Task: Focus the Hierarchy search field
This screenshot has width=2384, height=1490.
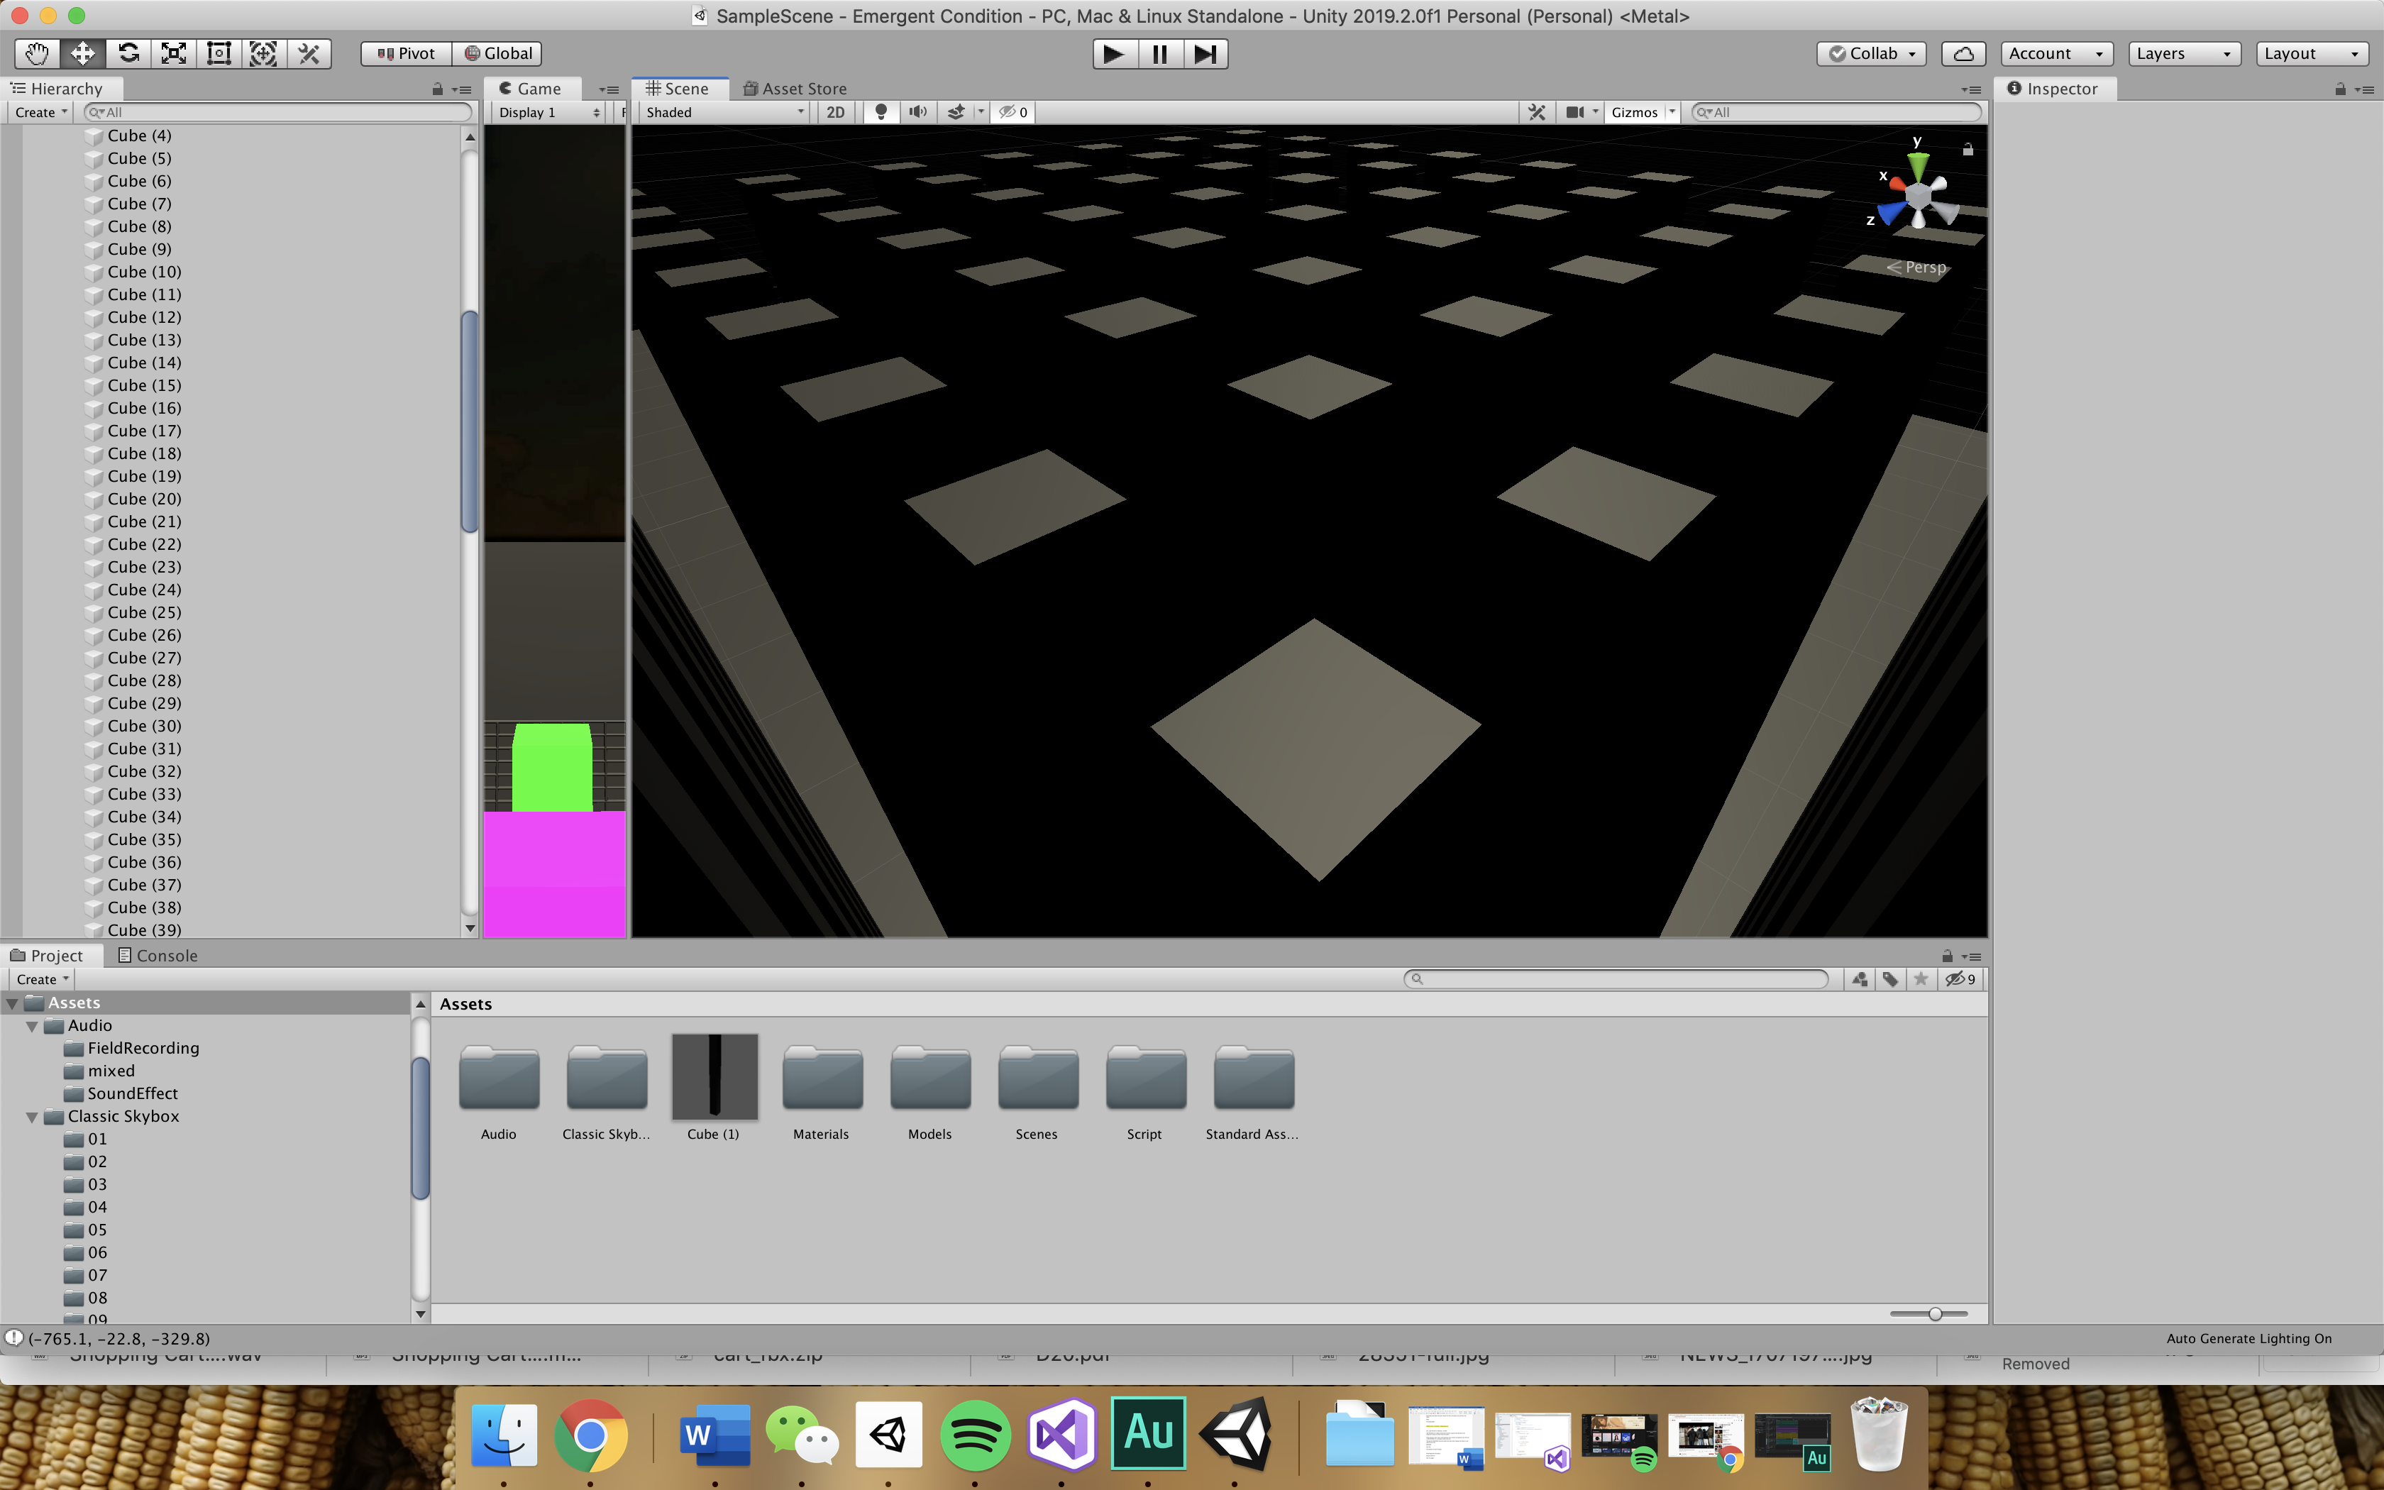Action: coord(278,112)
